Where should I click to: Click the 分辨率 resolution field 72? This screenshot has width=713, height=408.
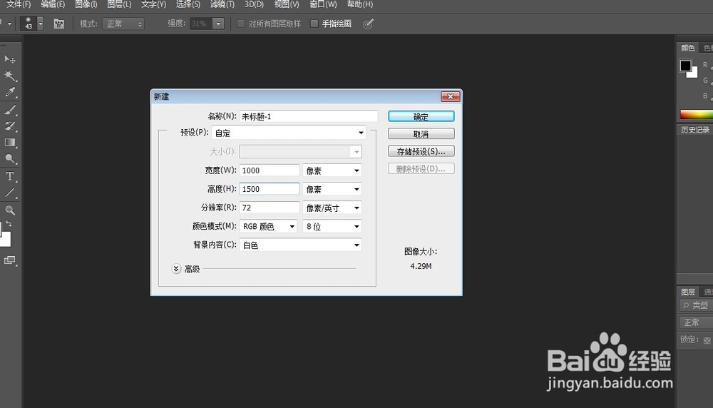270,208
